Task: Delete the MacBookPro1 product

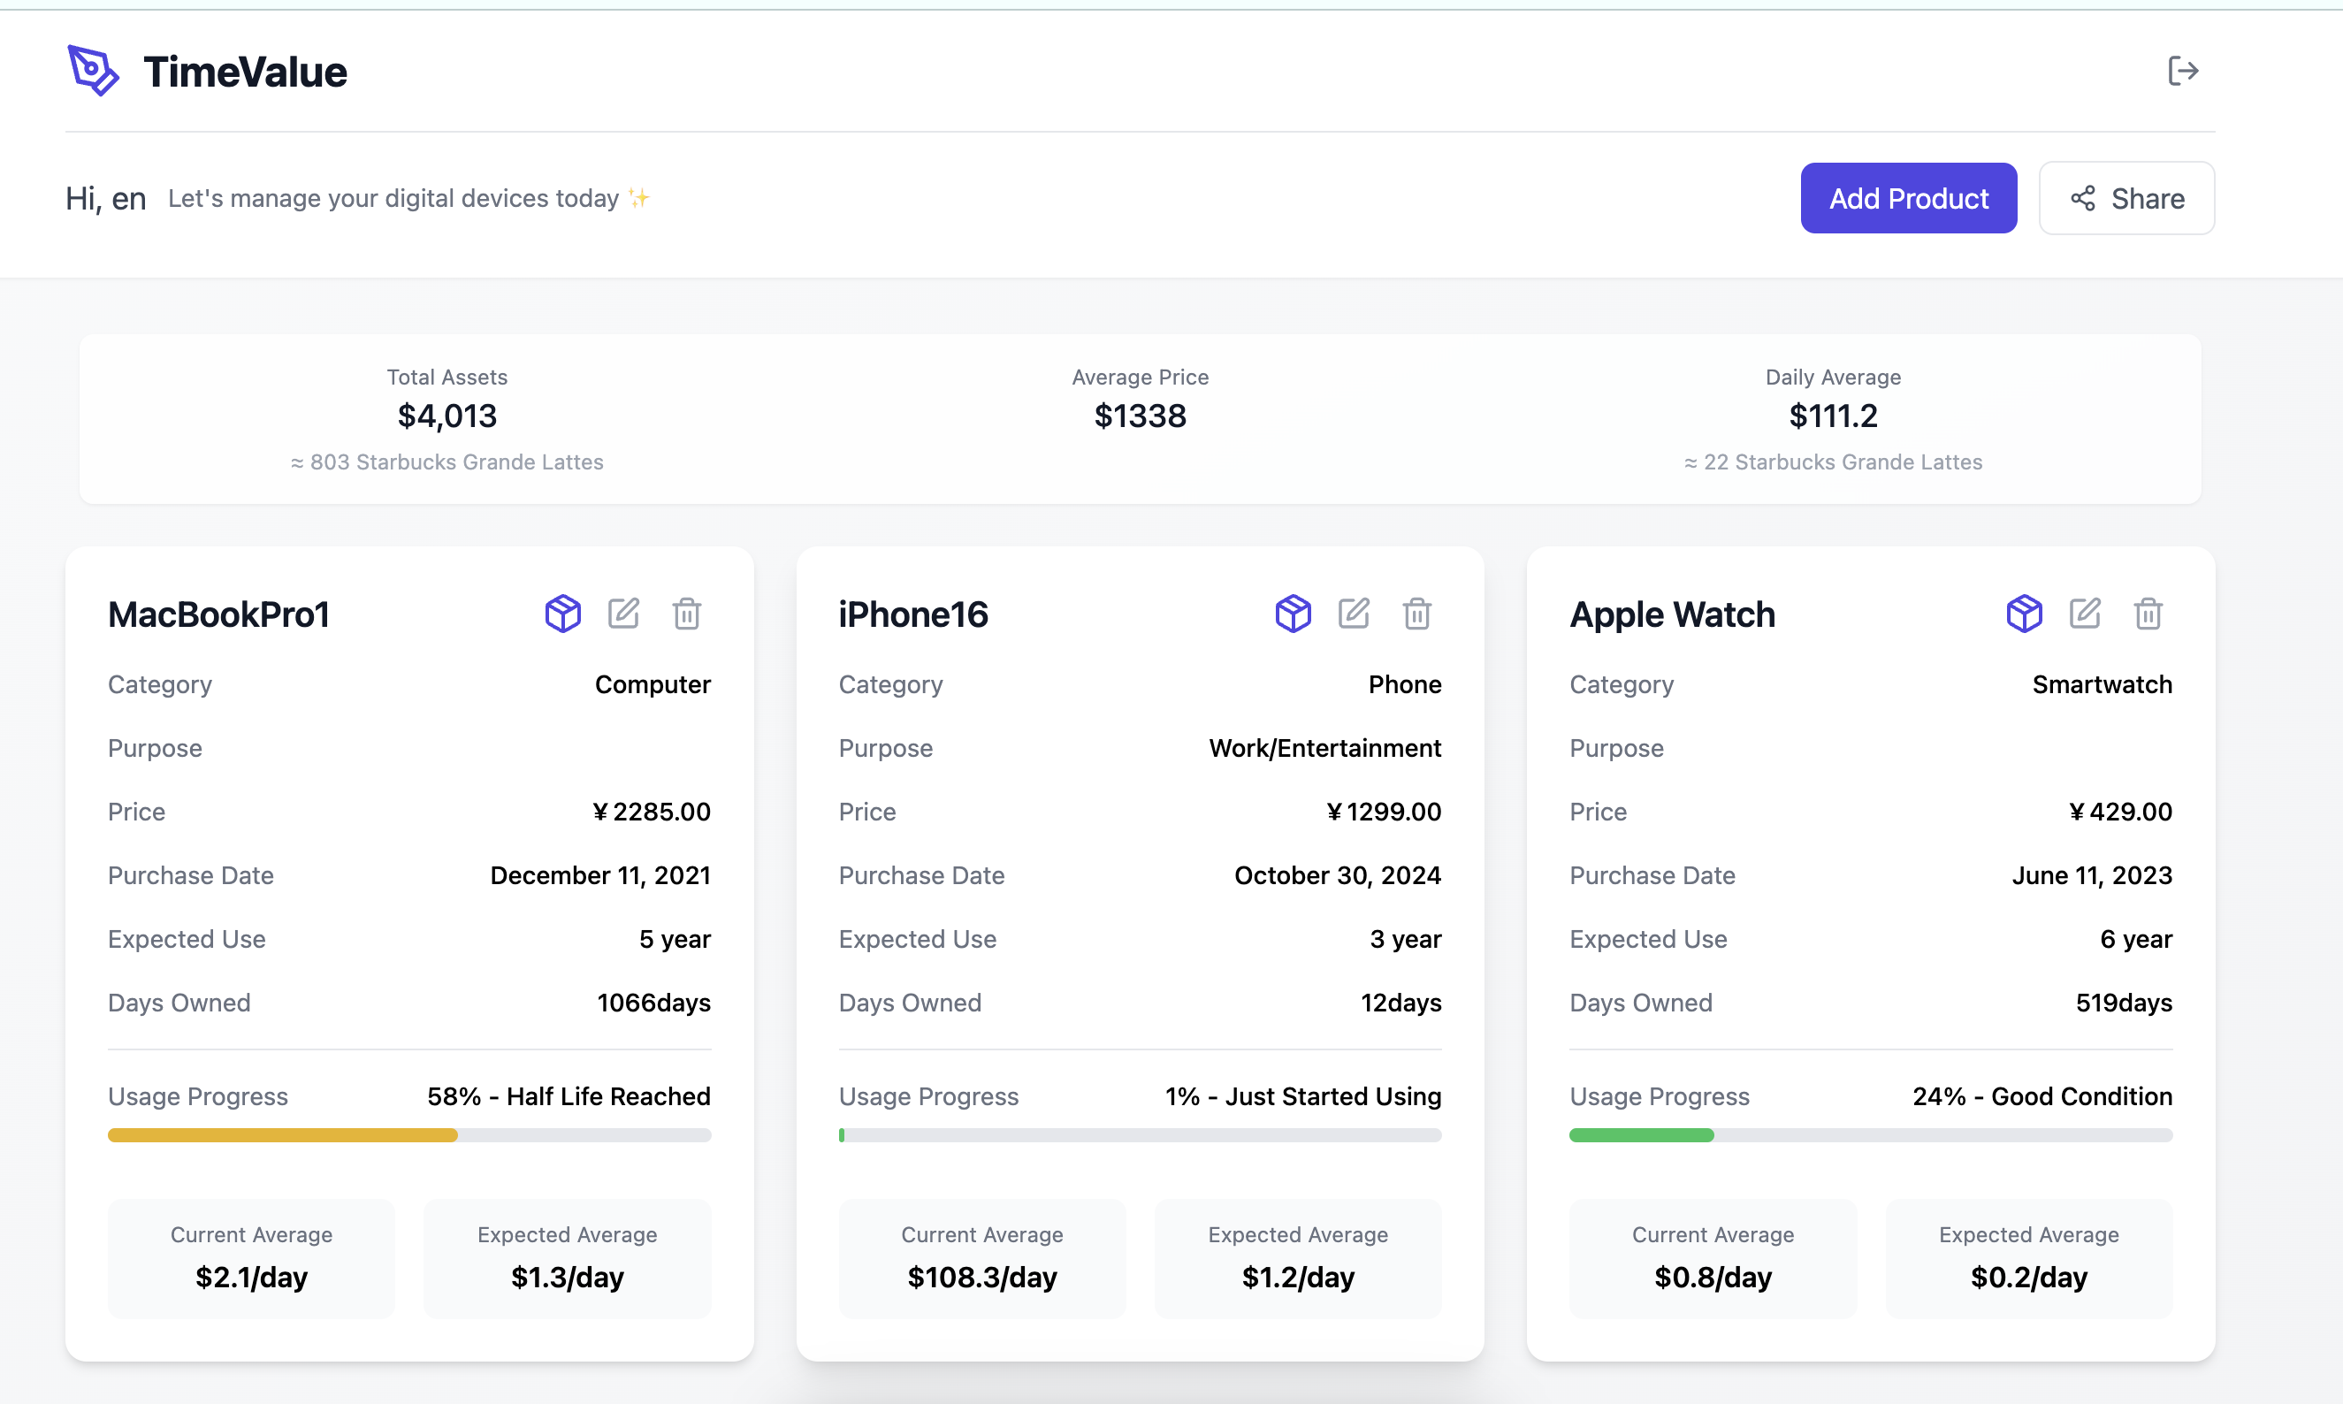Action: [x=687, y=614]
